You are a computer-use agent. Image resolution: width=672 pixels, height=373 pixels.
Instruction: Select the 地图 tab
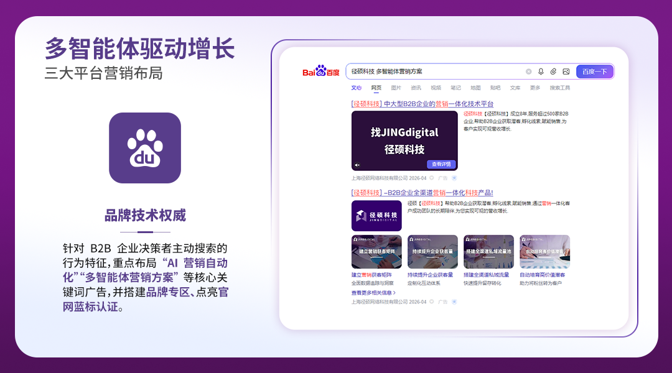tap(475, 88)
